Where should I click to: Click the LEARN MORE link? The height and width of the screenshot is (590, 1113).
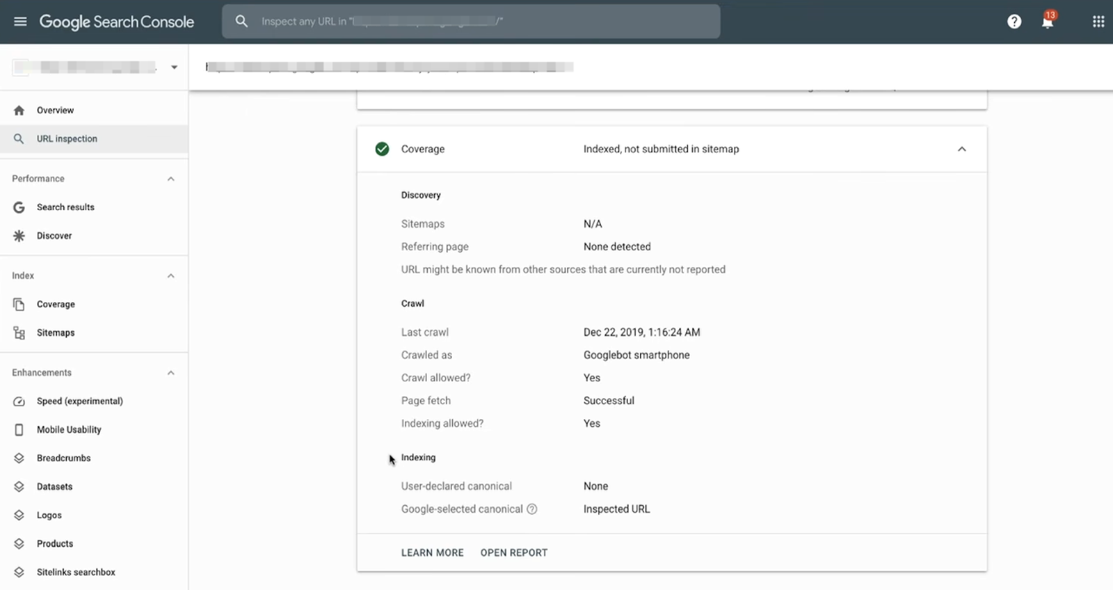[x=432, y=553]
